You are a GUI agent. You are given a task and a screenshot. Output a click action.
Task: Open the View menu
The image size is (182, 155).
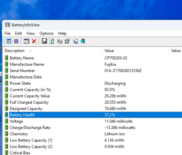click(31, 33)
